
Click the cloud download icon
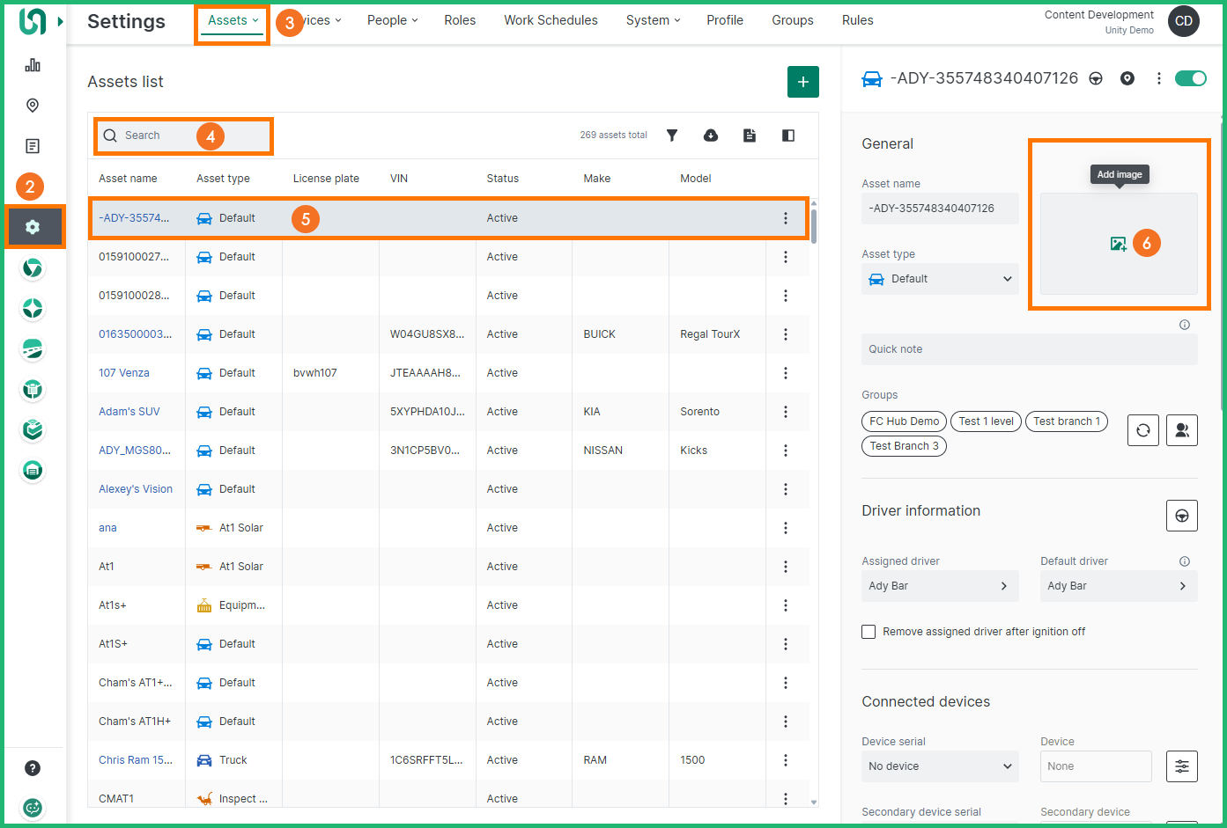click(711, 136)
